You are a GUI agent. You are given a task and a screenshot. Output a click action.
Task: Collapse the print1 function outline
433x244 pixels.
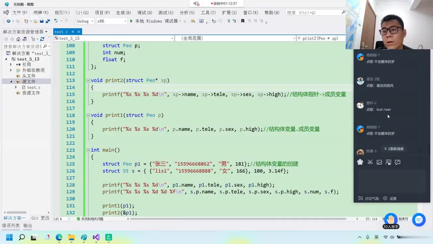(x=88, y=115)
